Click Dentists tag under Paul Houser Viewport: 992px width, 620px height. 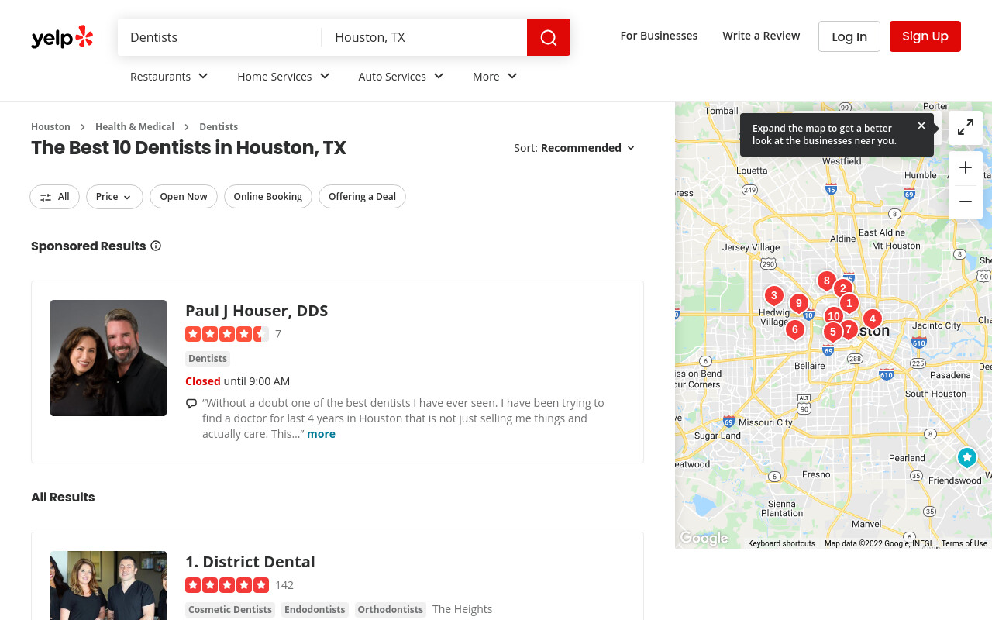click(208, 359)
